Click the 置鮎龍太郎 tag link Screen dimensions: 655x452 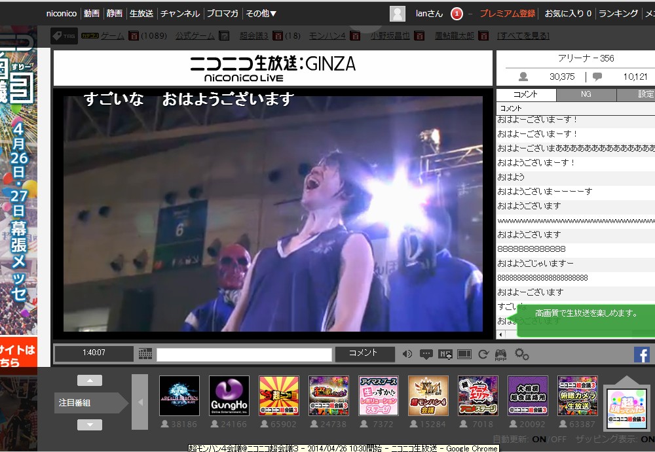(455, 36)
